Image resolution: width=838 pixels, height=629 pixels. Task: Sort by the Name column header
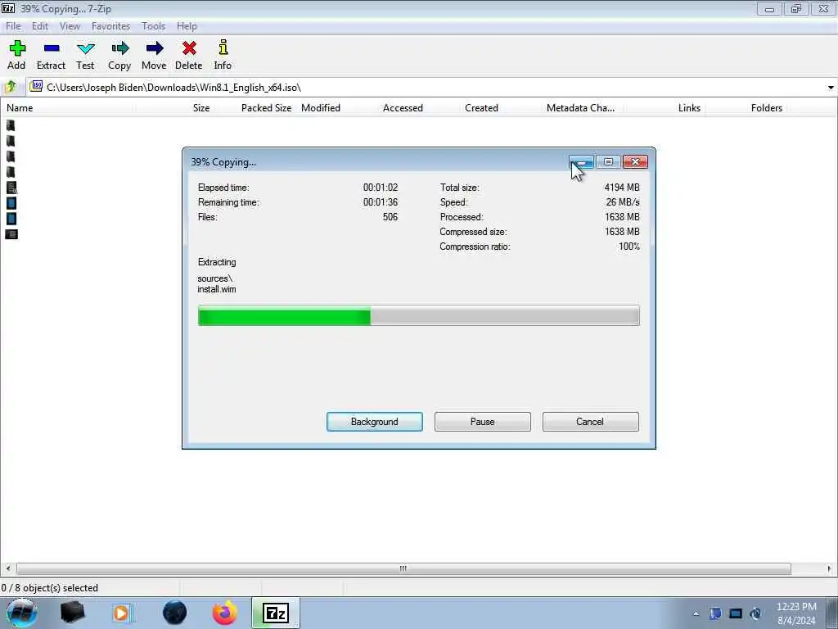pos(20,108)
